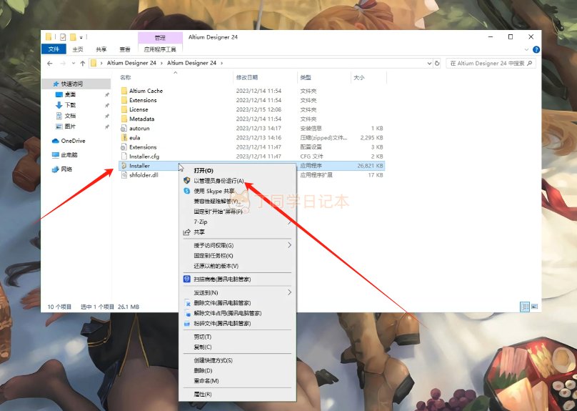Open Explorer help question mark icon
Screen dimensions: 577x411
coord(536,49)
